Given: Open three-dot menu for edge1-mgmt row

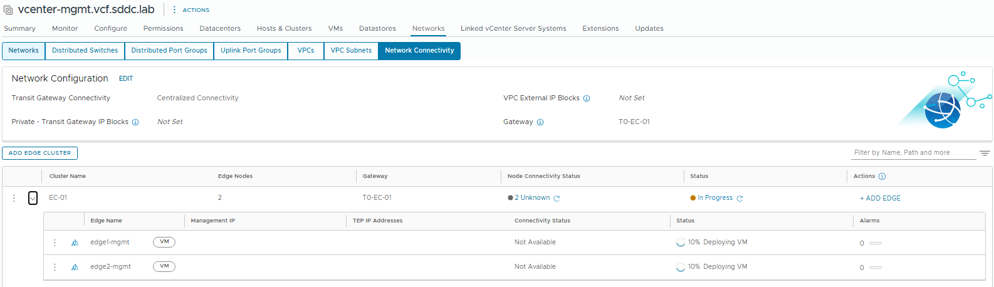Looking at the screenshot, I should (x=55, y=243).
